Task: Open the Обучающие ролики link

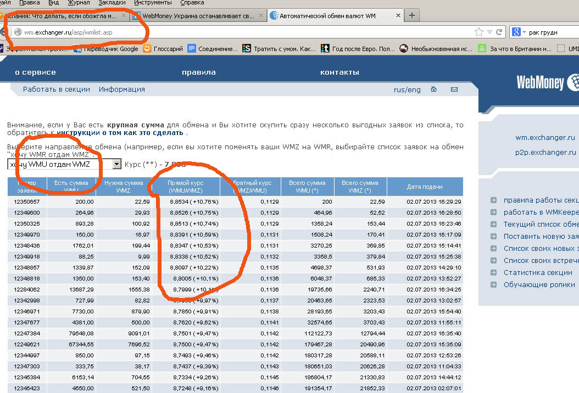Action: pos(538,285)
